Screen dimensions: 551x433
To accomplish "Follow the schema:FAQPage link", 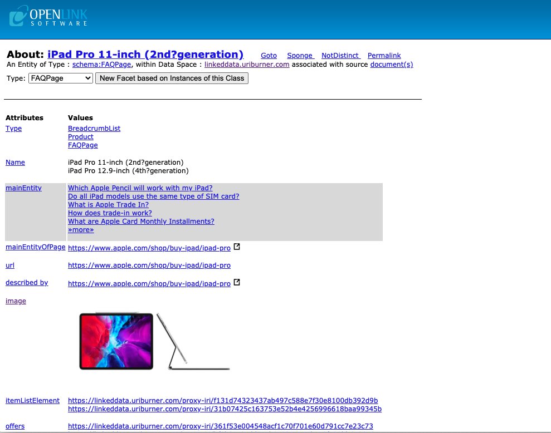I will click(101, 64).
